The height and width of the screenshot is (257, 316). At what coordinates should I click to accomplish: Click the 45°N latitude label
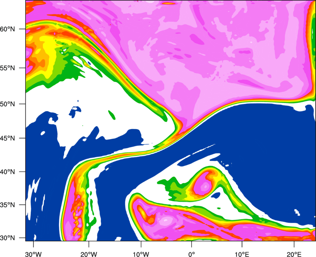coord(8,138)
